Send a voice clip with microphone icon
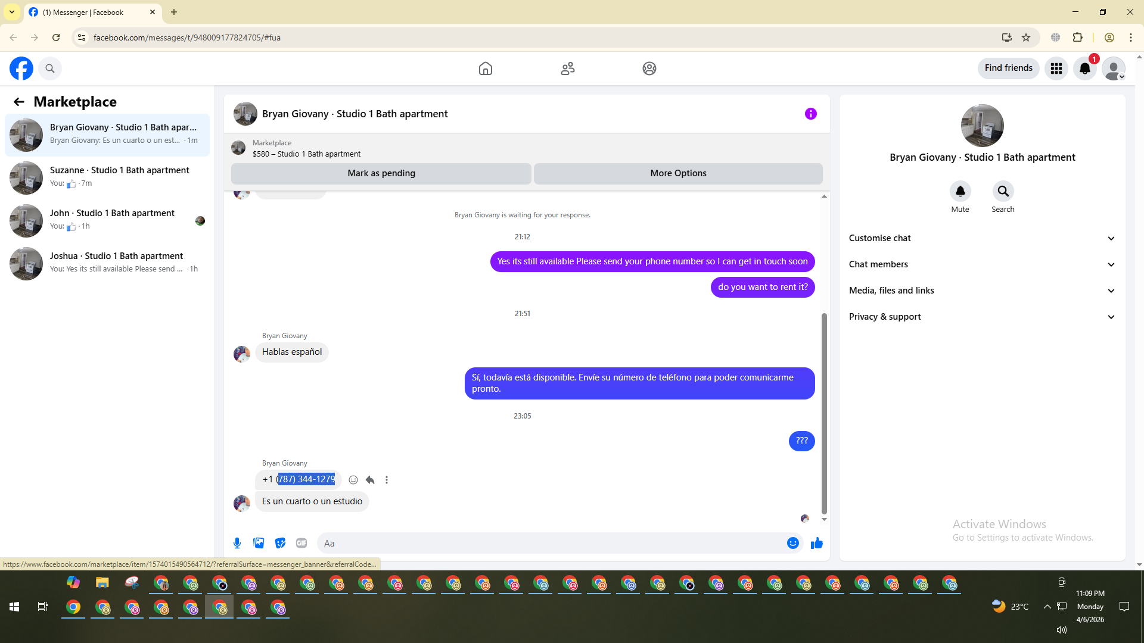This screenshot has height=643, width=1144. point(237,543)
